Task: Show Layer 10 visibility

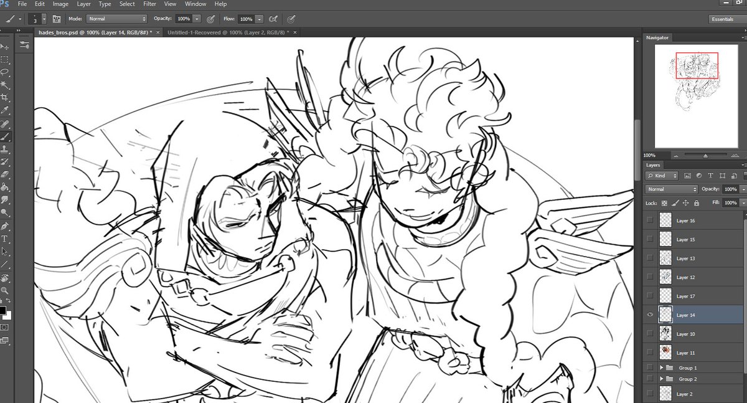Action: [x=651, y=334]
